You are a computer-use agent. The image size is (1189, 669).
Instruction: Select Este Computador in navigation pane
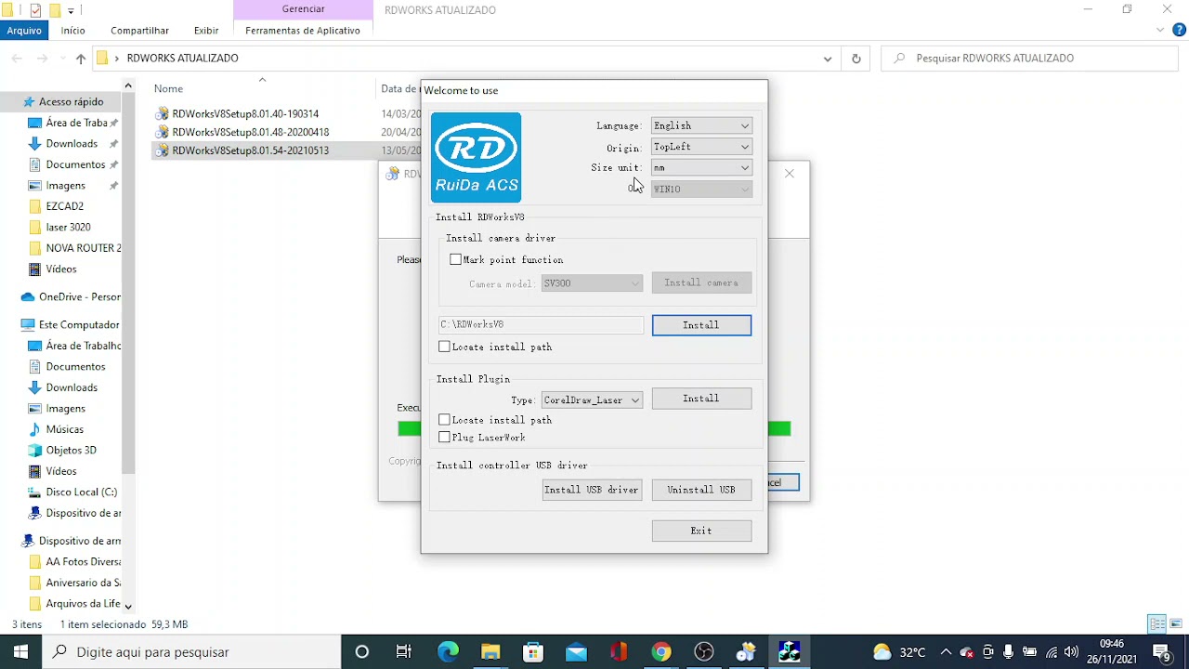pos(79,325)
